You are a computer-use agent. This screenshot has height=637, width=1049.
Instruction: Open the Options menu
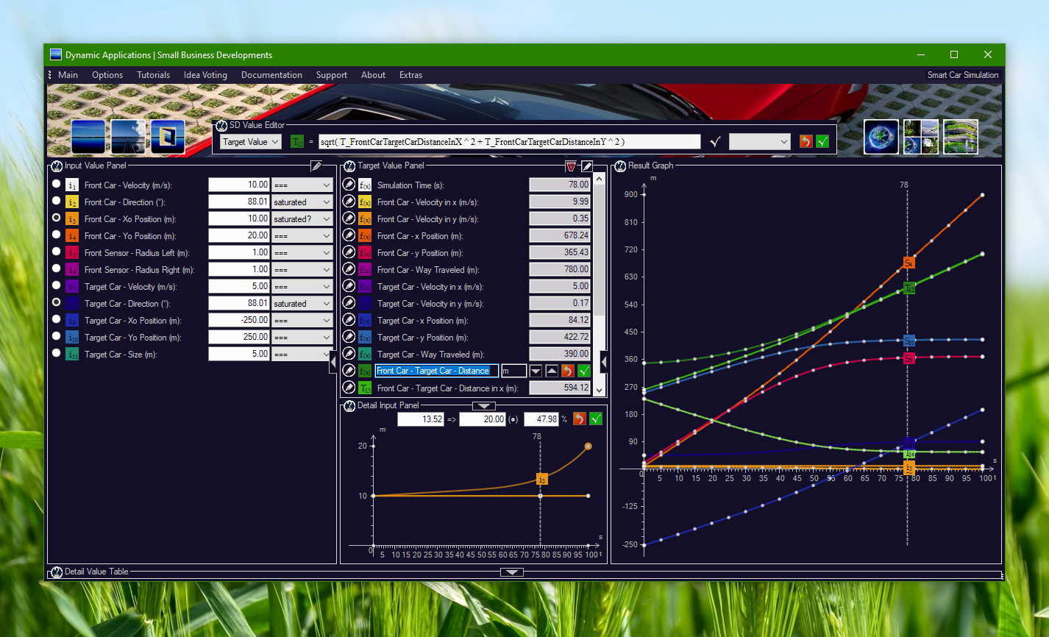tap(107, 74)
